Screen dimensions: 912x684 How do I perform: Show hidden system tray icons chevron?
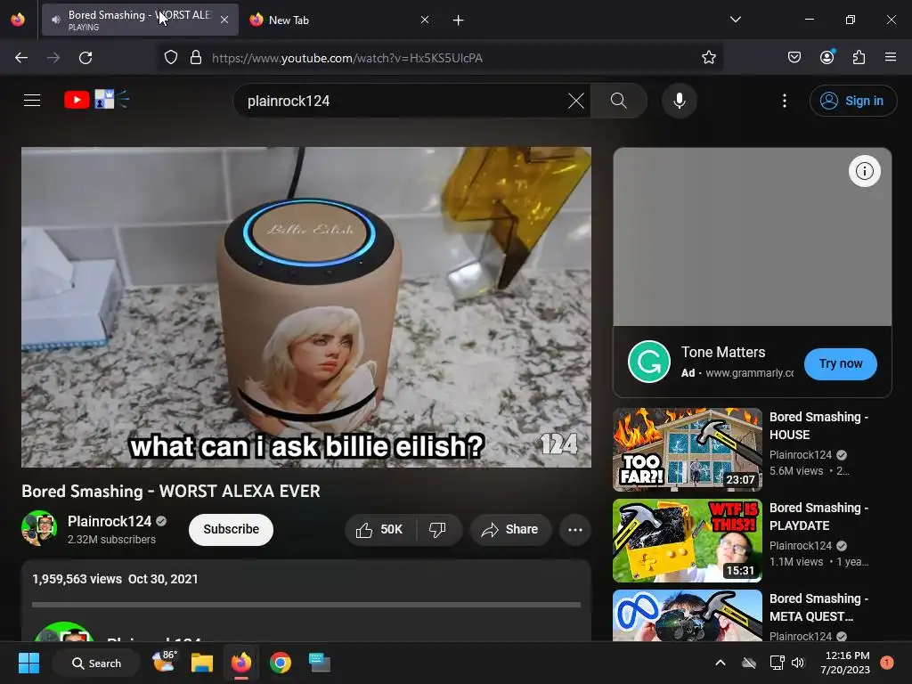(720, 663)
